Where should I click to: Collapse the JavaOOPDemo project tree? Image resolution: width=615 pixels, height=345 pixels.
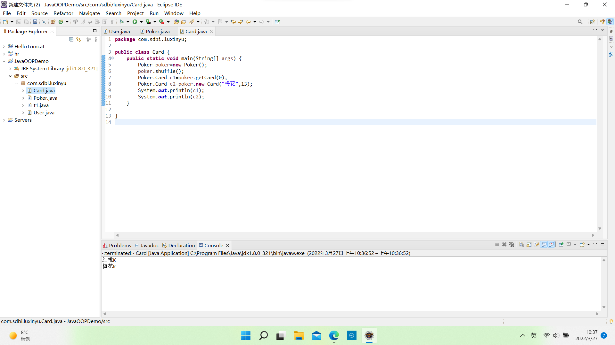click(x=4, y=61)
